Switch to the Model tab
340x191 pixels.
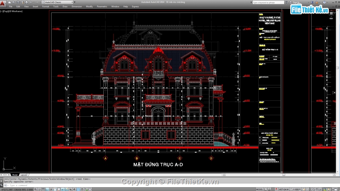coord(15,175)
